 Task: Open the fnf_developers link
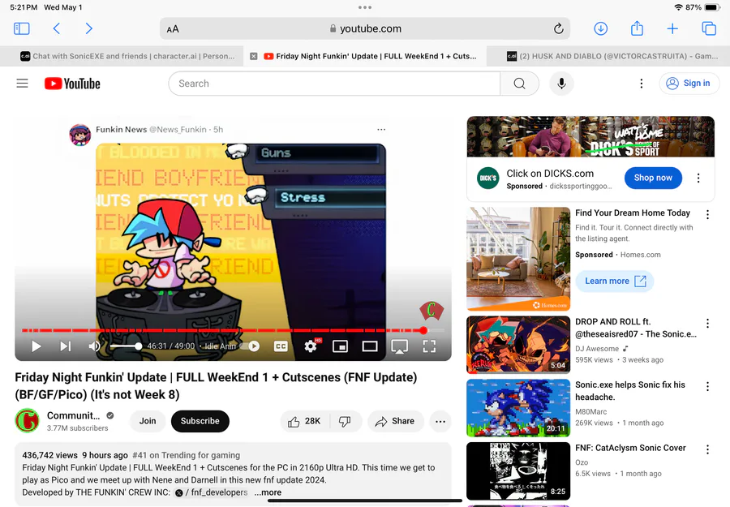click(212, 492)
